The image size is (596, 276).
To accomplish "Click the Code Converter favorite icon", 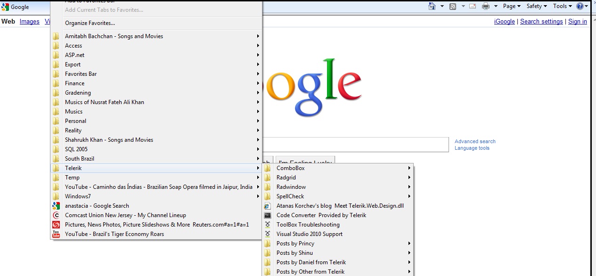I will 268,215.
